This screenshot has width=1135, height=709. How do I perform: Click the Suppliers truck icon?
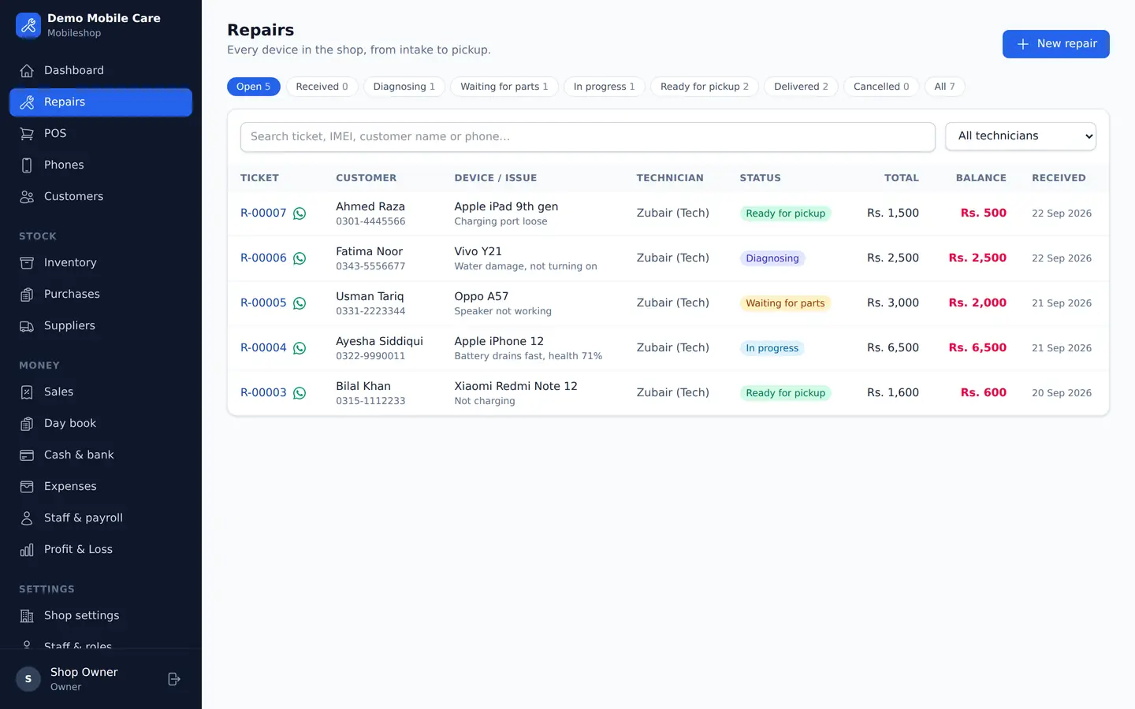click(27, 325)
